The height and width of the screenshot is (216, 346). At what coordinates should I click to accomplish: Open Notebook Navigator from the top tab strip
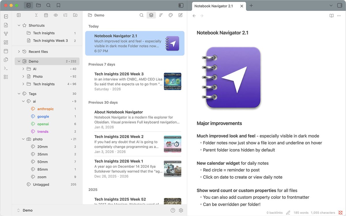click(28, 5)
